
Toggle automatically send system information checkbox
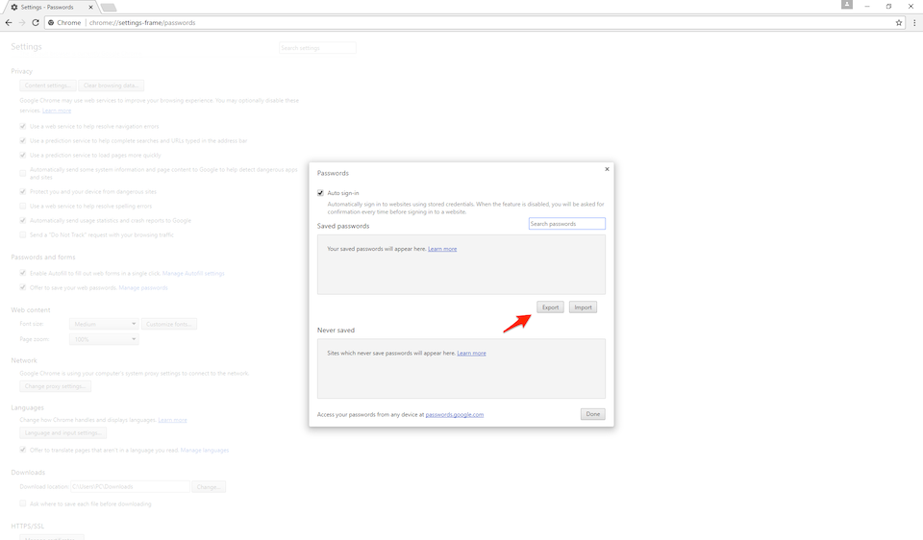[23, 173]
